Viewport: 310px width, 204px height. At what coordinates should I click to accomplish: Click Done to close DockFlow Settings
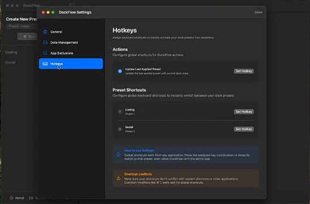click(x=258, y=12)
